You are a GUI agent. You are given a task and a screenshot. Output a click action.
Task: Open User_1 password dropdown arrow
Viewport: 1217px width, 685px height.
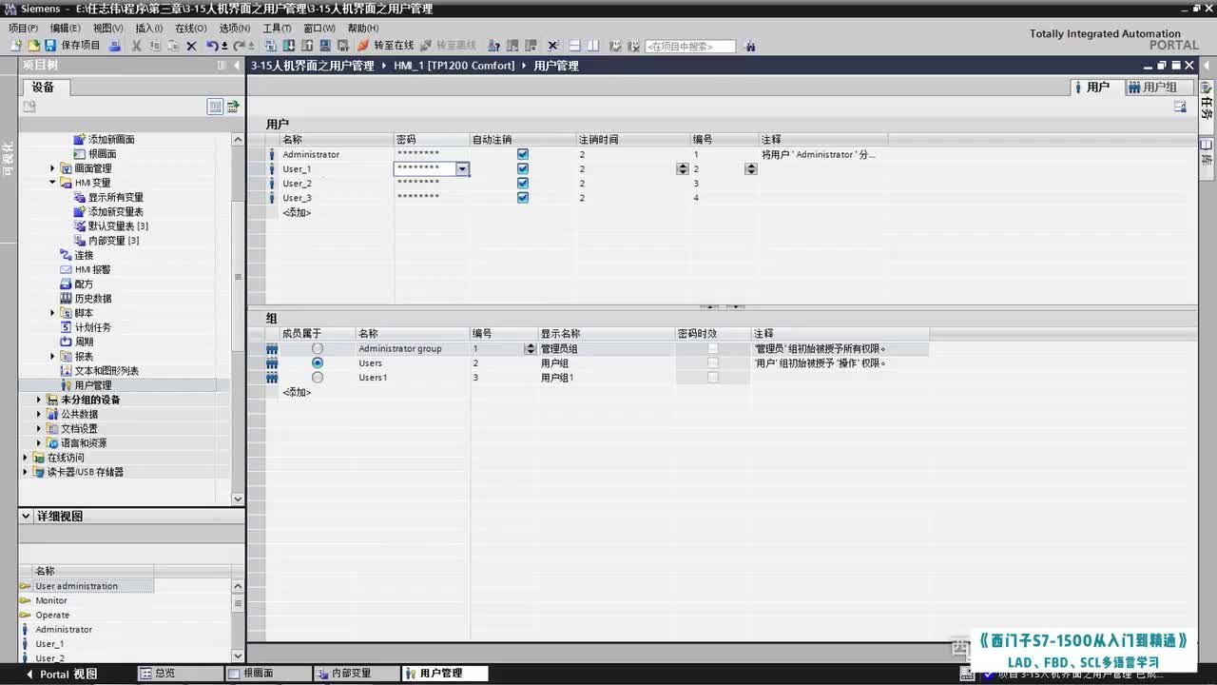462,169
